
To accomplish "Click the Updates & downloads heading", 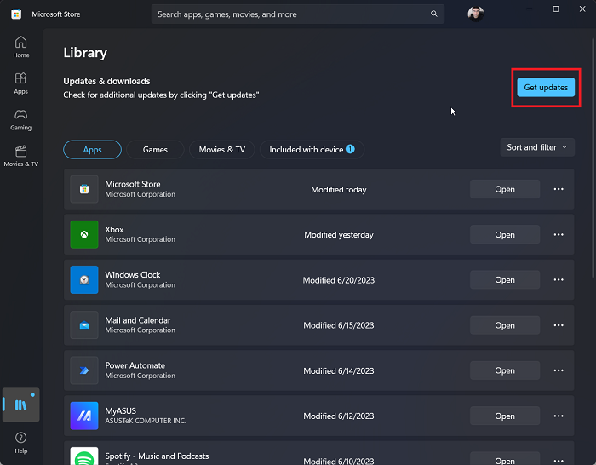I will pos(106,81).
